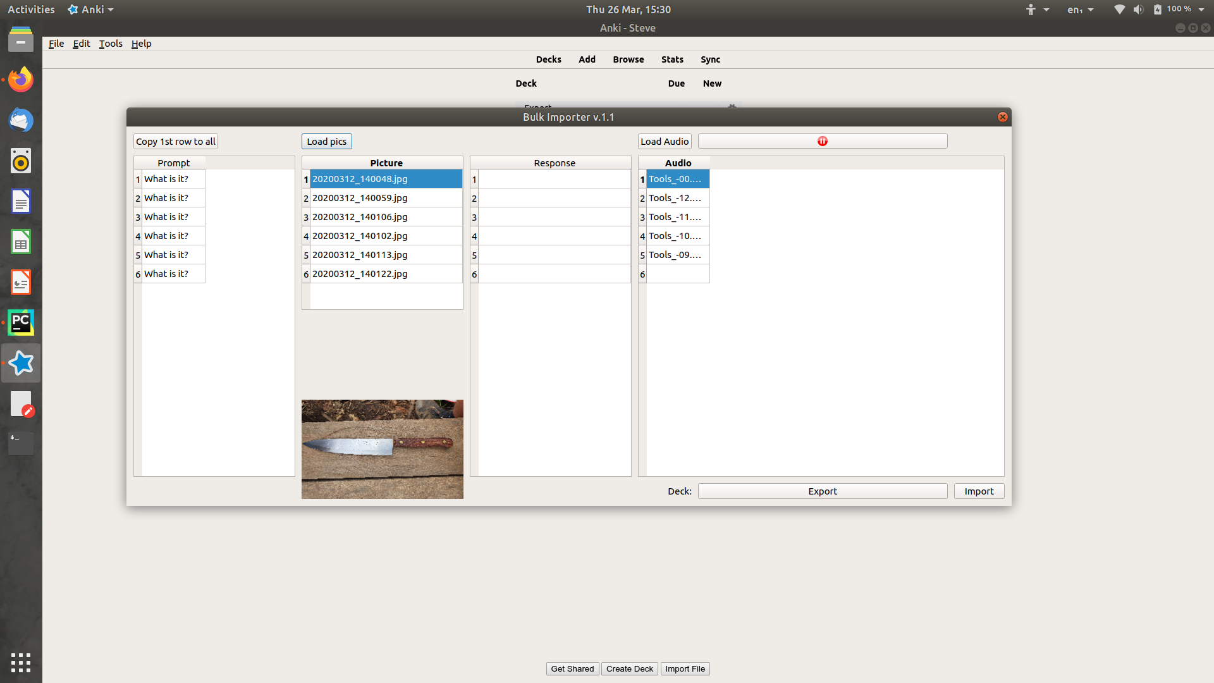1214x683 pixels.
Task: Launch Thunderbird mail from dock
Action: point(21,120)
